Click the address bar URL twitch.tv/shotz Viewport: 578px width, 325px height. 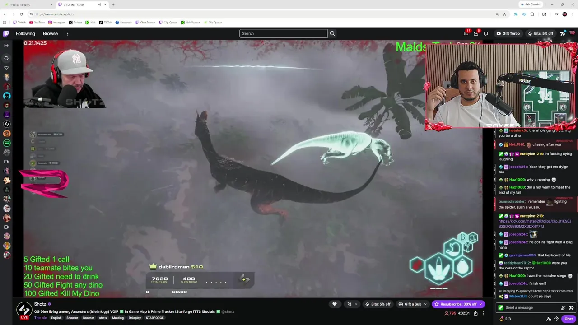coord(54,14)
